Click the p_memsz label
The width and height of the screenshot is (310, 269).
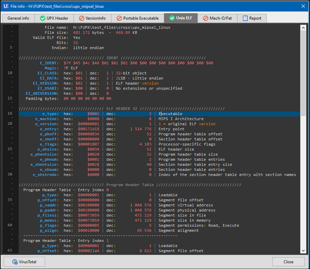point(49,220)
